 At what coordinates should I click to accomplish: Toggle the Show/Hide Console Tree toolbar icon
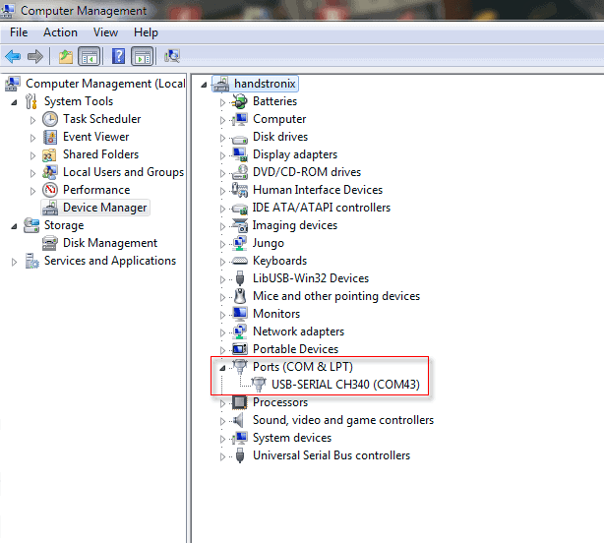coord(89,57)
